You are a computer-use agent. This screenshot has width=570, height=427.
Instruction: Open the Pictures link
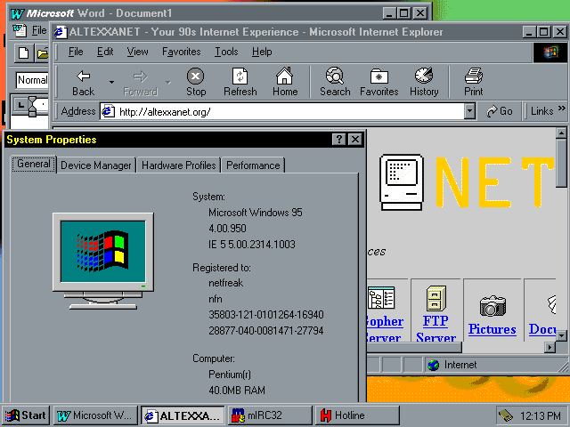coord(493,329)
